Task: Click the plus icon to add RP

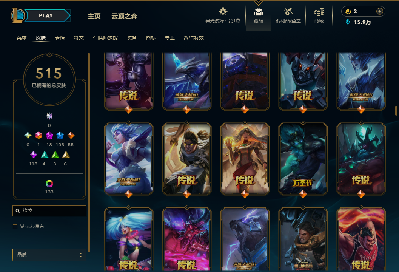Action: point(379,11)
